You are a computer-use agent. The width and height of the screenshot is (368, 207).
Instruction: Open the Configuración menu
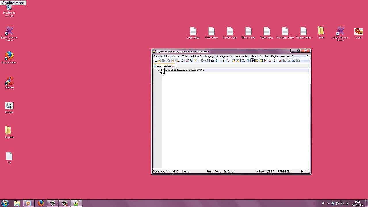click(225, 56)
